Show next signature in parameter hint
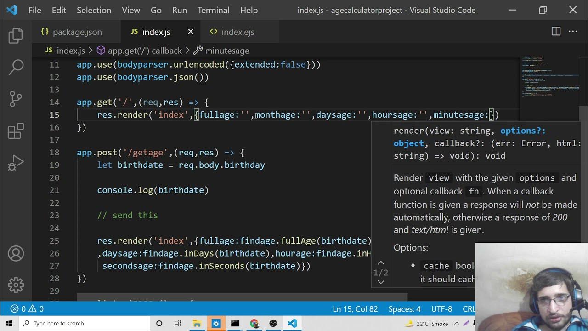 (x=381, y=282)
